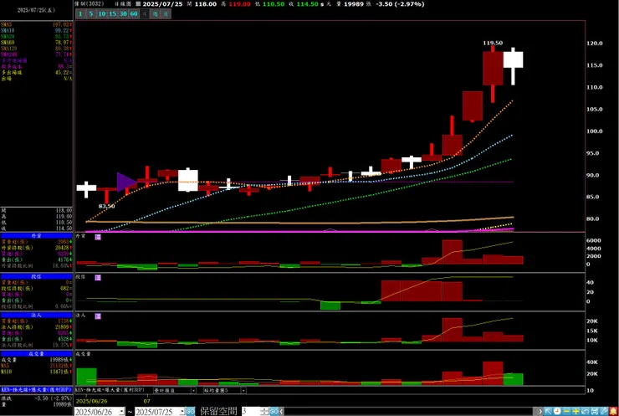The image size is (619, 416).
Task: Select the blue 法人 panel header
Action: [x=36, y=316]
